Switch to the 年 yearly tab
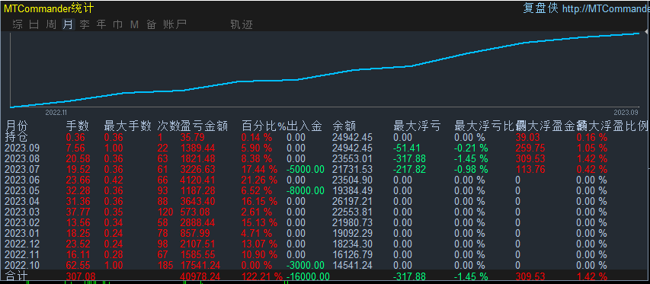The image size is (650, 284). 101,24
